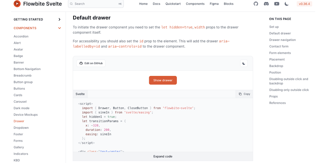Screen dimensions: 326x163
Task: Open the Discord icon in header
Action: tap(266, 4)
